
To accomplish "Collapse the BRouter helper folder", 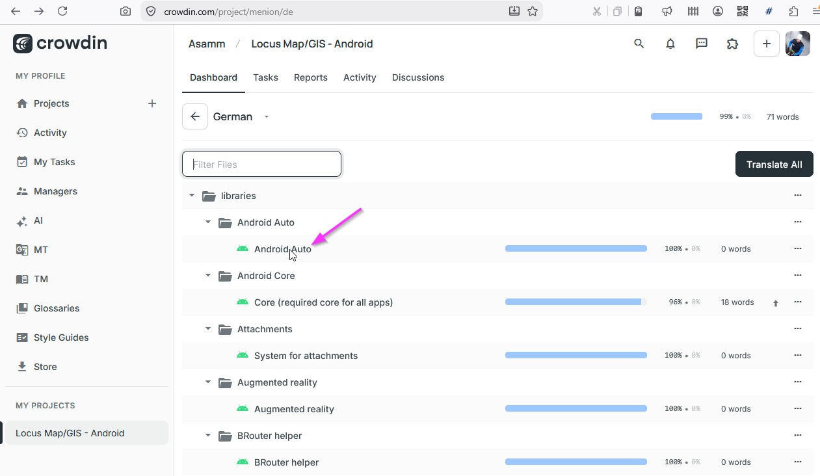I will 208,436.
